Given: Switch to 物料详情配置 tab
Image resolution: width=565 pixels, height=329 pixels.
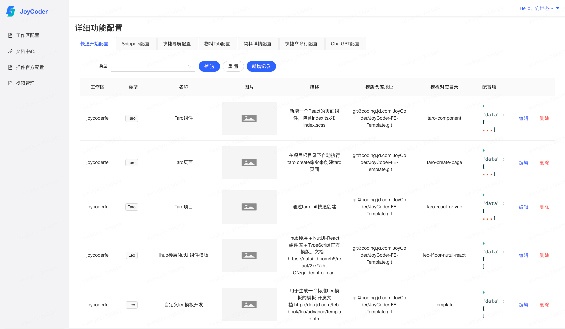Looking at the screenshot, I should [257, 44].
